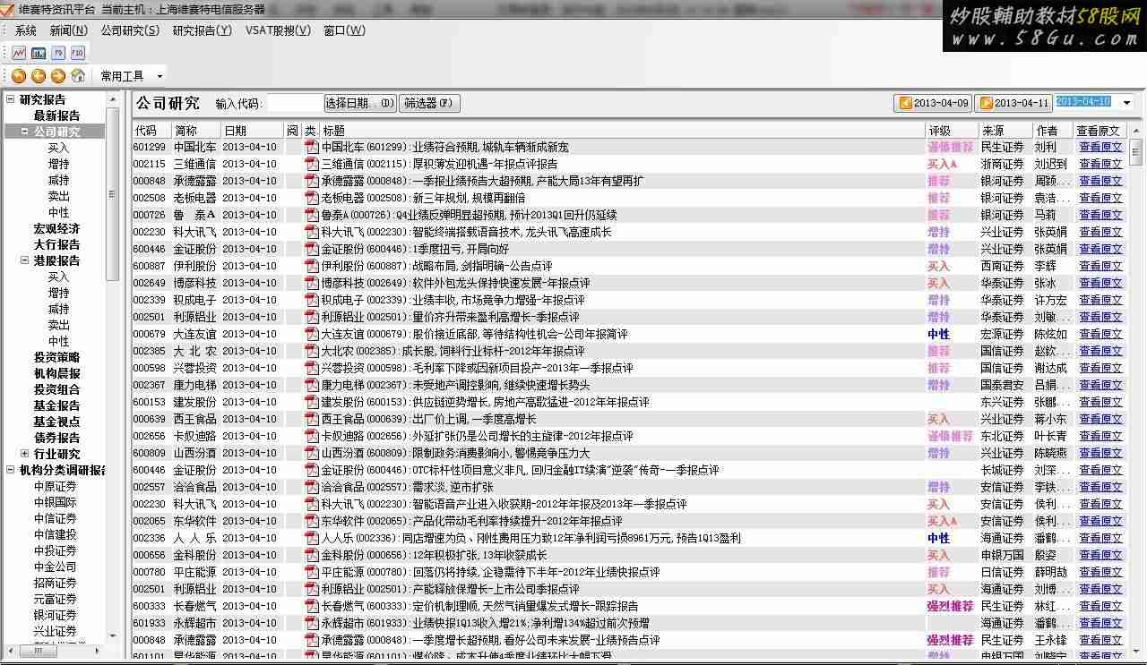Open the 研究报告(Y) menu
The image size is (1147, 665).
coord(202,30)
